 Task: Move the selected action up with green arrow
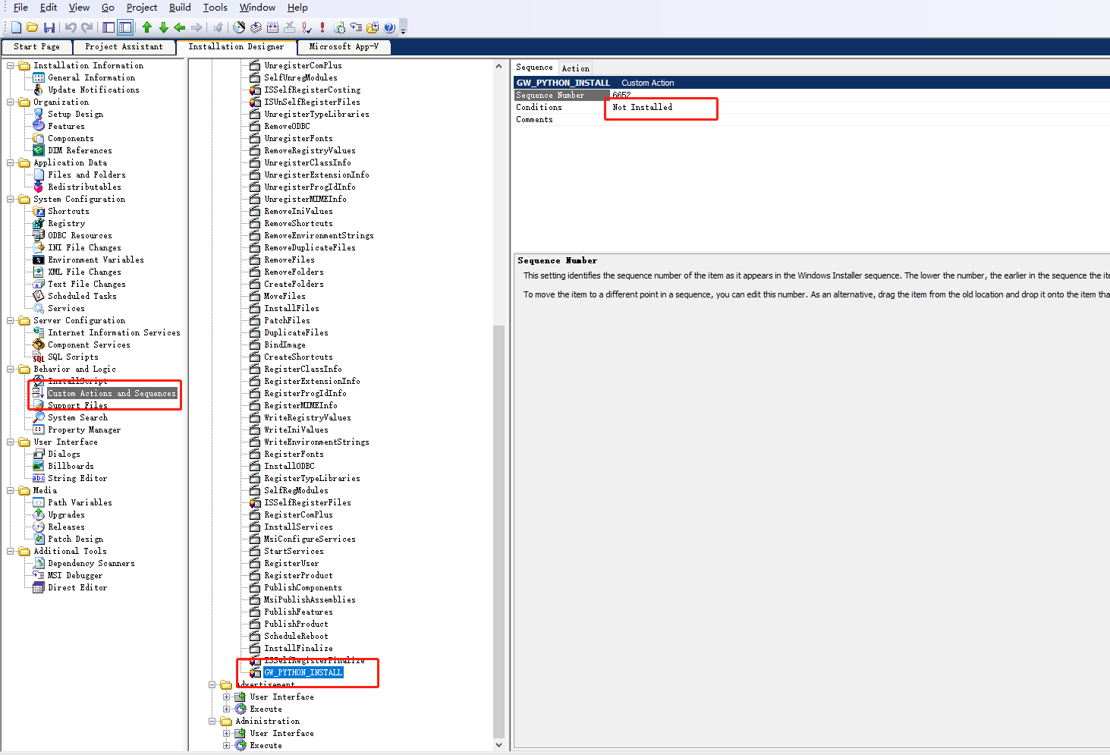[x=147, y=27]
